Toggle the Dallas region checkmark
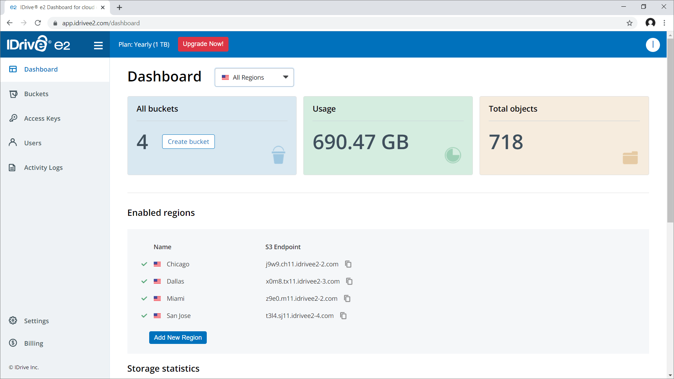This screenshot has height=379, width=674. (144, 281)
